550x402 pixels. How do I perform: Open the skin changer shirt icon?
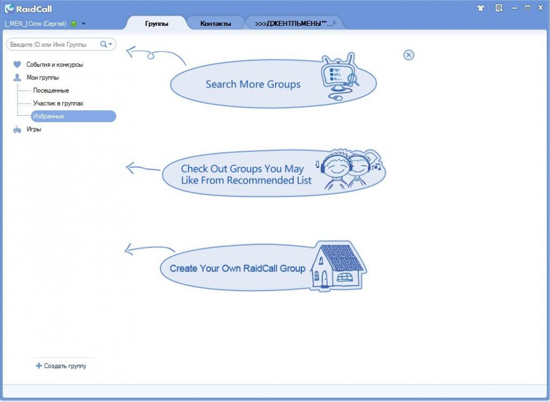[481, 8]
